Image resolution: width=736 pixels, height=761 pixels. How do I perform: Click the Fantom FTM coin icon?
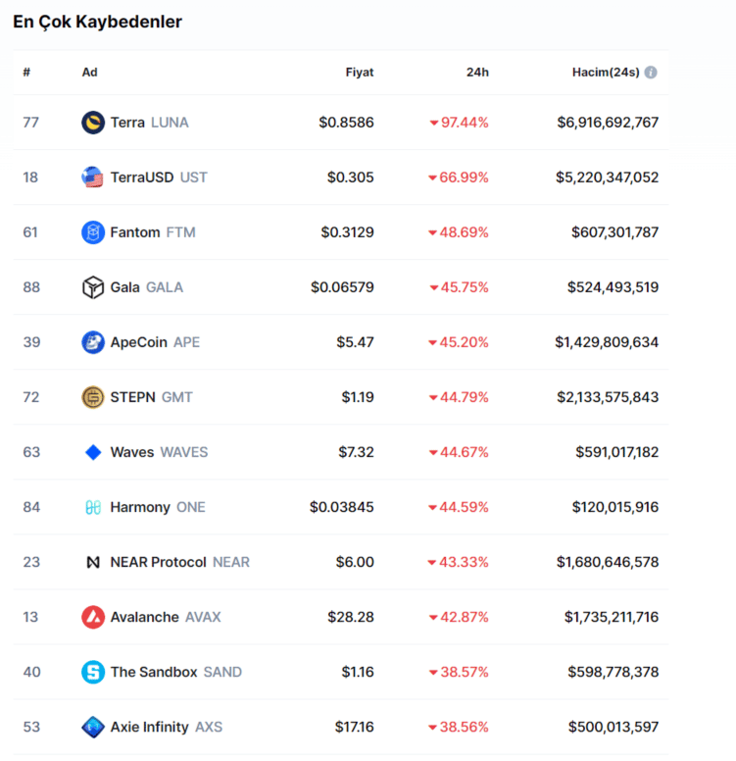[93, 232]
